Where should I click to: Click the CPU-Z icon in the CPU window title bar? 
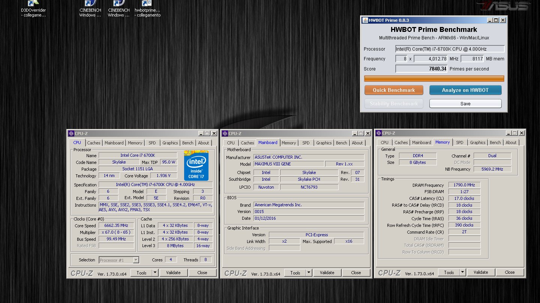click(71, 133)
